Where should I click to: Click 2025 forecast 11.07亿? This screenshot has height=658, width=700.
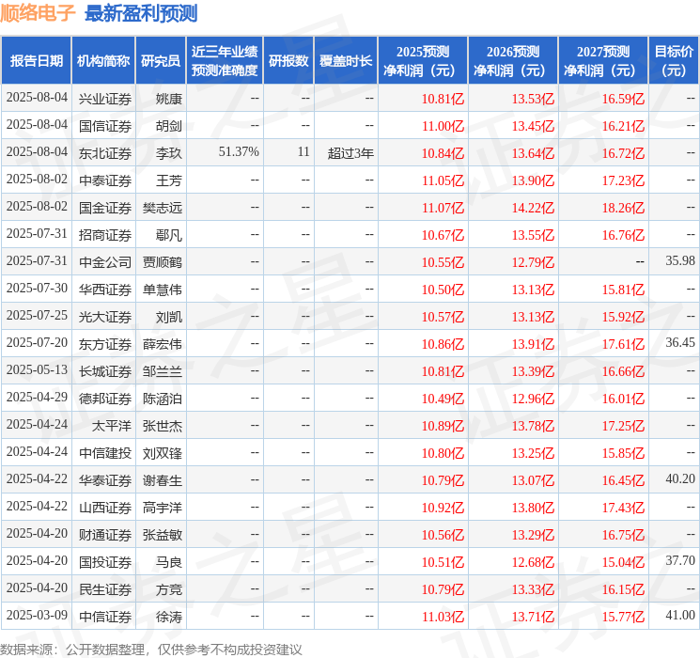(443, 208)
